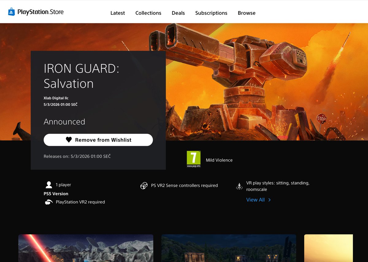
Task: Click the Mild Violence descriptor
Action: tap(219, 160)
